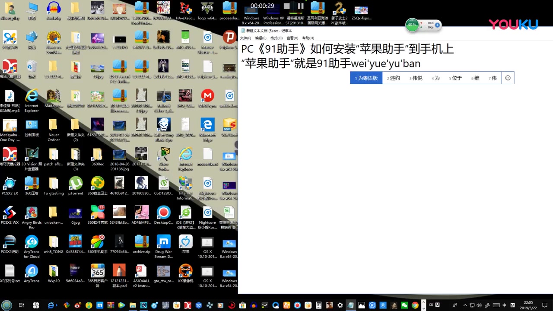Open the 帮助(H) menu in Notepad
Viewport: 553px width, 311px height.
coord(308,38)
